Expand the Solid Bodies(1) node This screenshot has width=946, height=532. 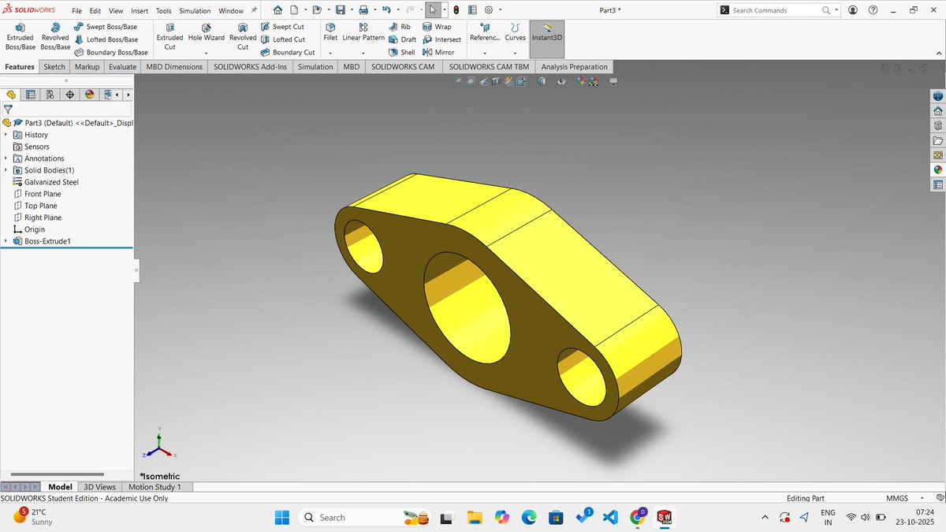(6, 170)
